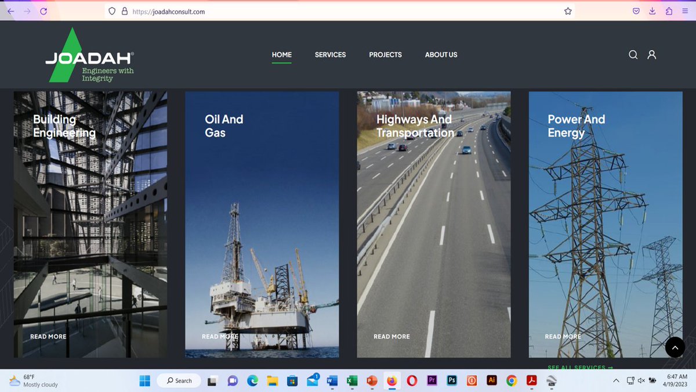Open the battery status tray icon
The image size is (696, 392).
(x=652, y=381)
